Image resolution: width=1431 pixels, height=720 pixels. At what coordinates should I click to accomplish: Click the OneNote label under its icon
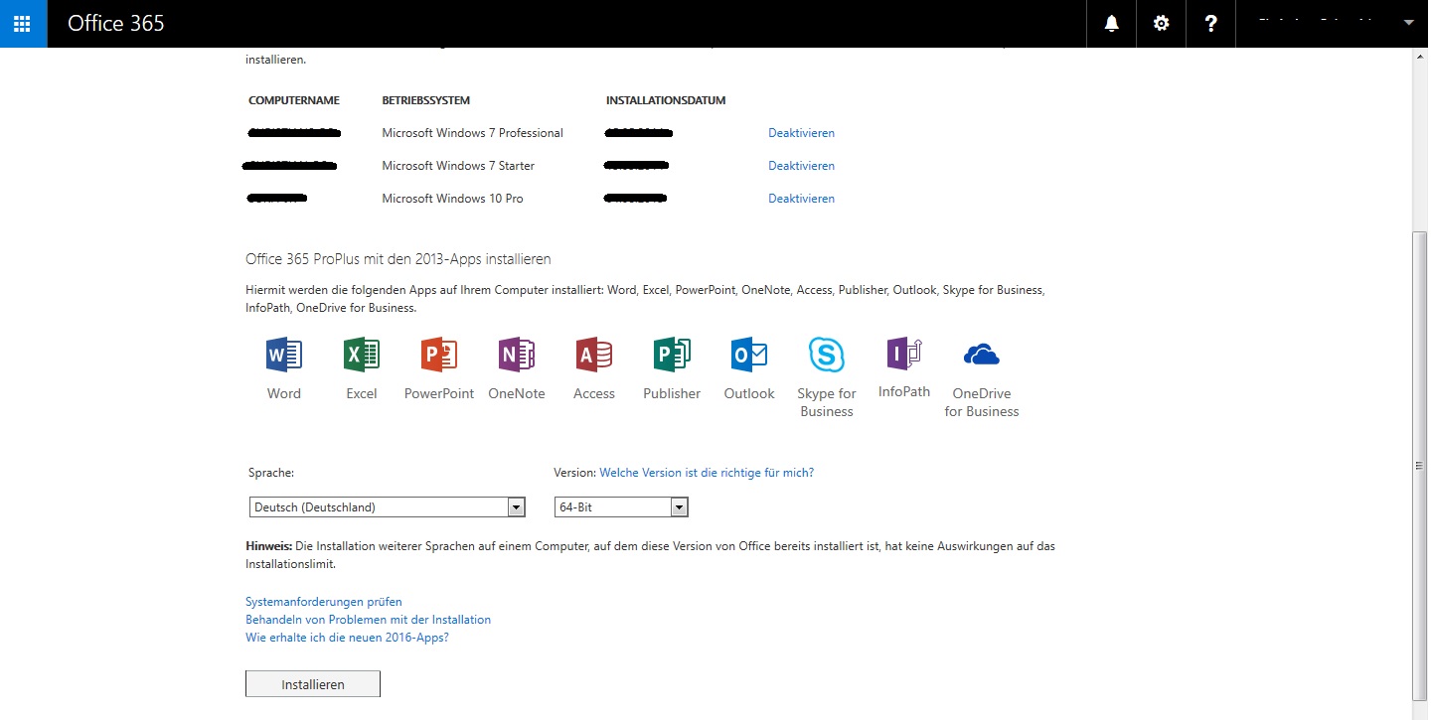(516, 393)
